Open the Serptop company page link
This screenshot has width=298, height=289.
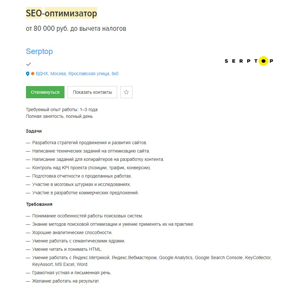point(39,51)
